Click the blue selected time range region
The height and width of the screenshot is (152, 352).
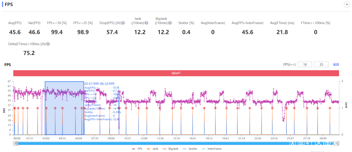(x=65, y=108)
